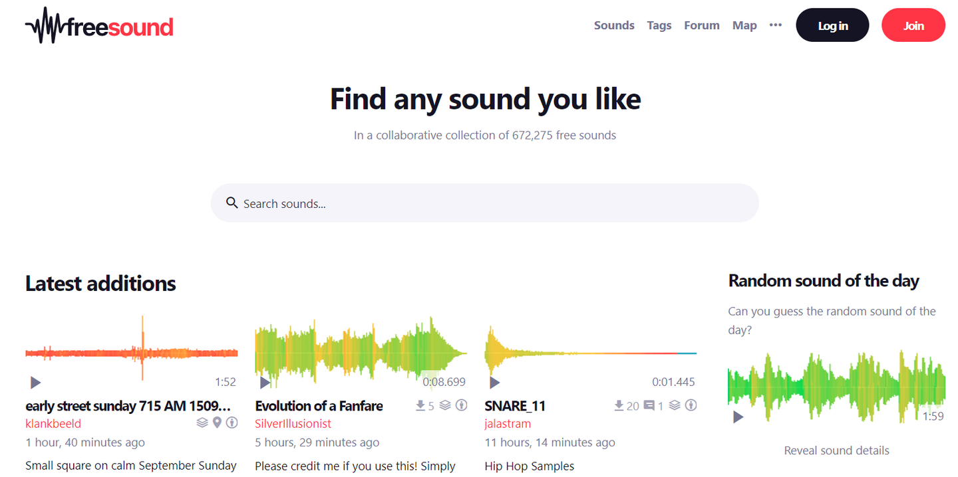Screen dimensions: 958x477
Task: Click the comments icon on SNARE_11
Action: [x=649, y=405]
